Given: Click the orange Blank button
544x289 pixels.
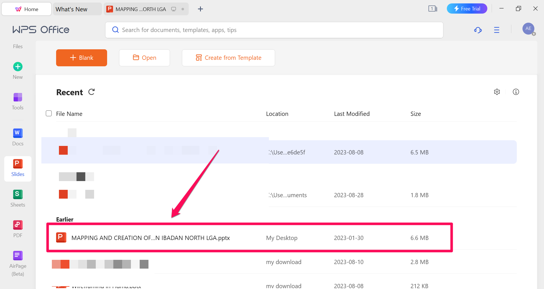Looking at the screenshot, I should click(x=82, y=58).
